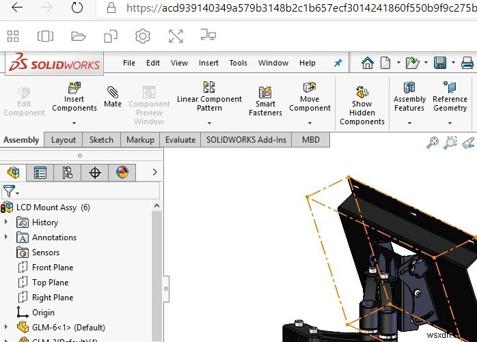Image resolution: width=477 pixels, height=342 pixels.
Task: Switch to the Assembly tab
Action: coord(21,140)
